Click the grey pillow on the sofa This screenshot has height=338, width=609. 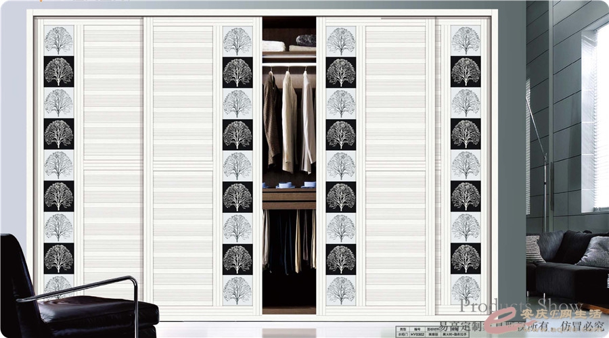[x=595, y=251]
